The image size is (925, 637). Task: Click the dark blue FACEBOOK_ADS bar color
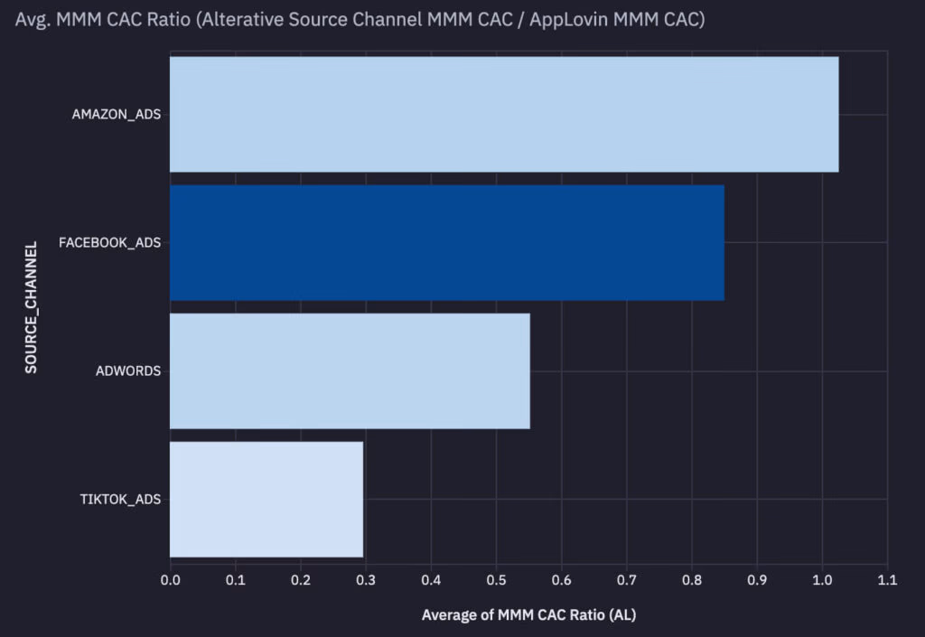coord(447,242)
